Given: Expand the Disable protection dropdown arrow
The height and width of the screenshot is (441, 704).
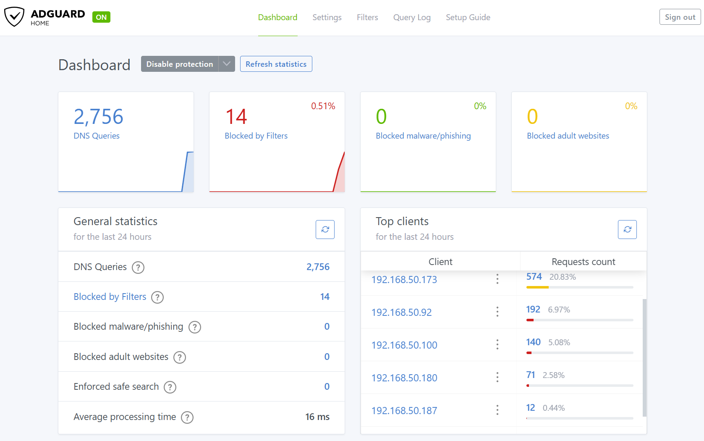Looking at the screenshot, I should click(x=227, y=64).
